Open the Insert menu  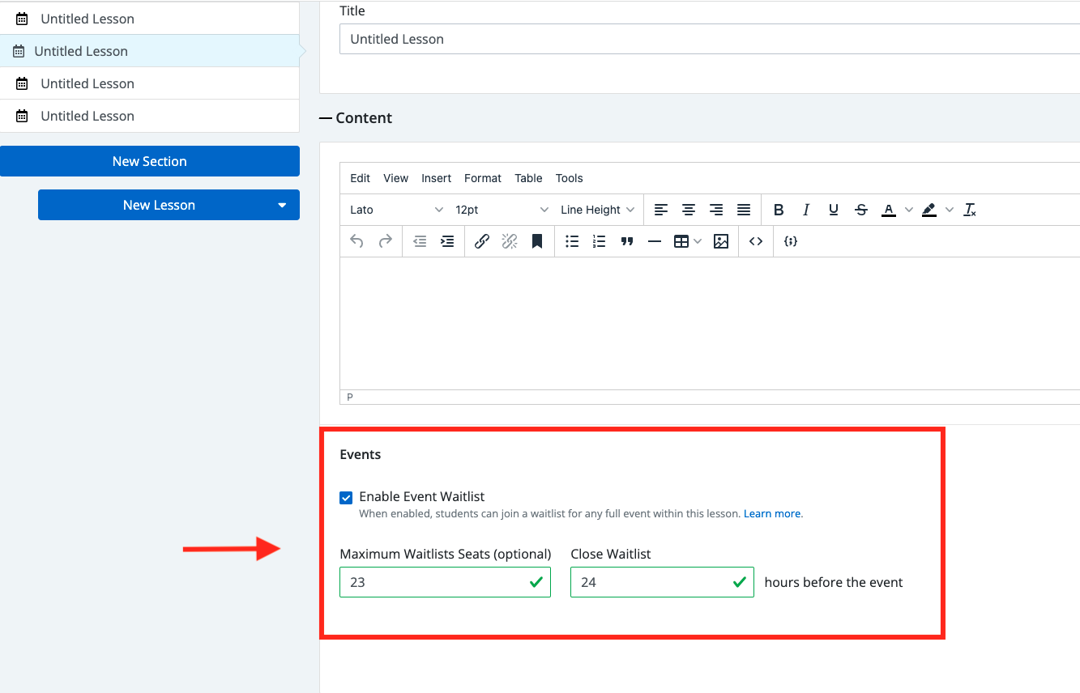pyautogui.click(x=437, y=178)
